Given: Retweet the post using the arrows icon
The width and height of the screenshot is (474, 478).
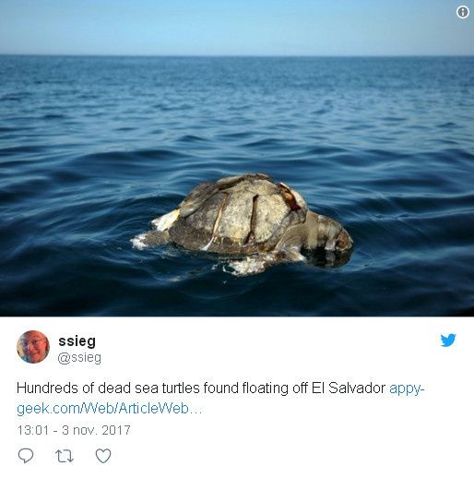Looking at the screenshot, I should tap(65, 456).
